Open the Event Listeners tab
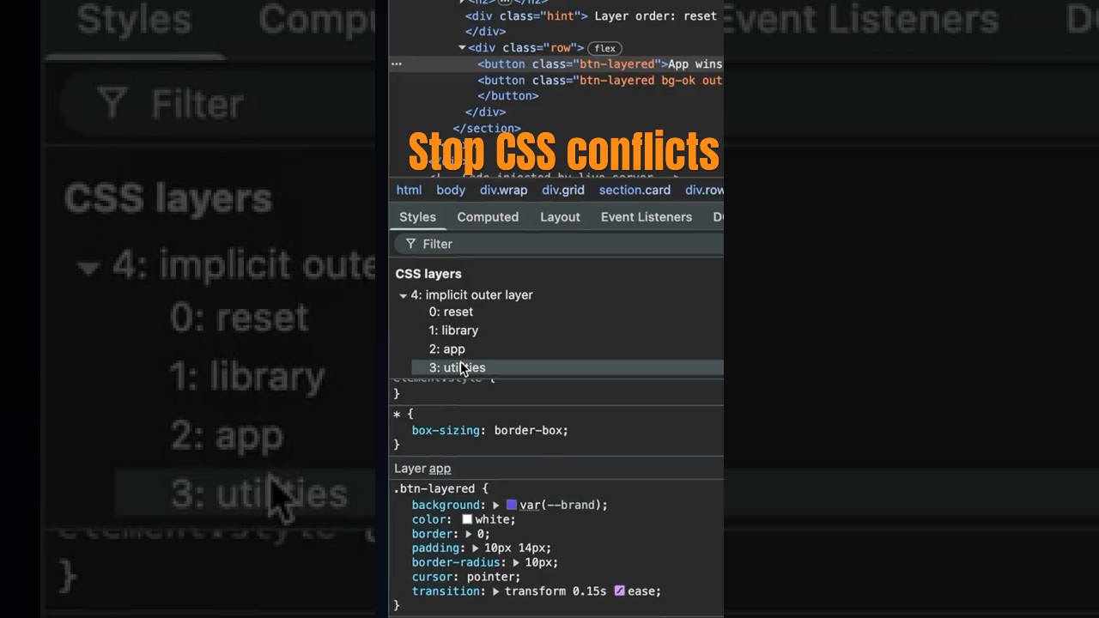Screen dimensions: 1099x618 click(647, 217)
